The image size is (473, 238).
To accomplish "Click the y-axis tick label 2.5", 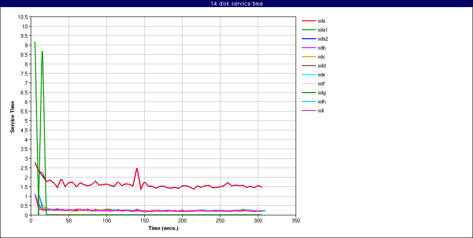I will click(x=25, y=168).
